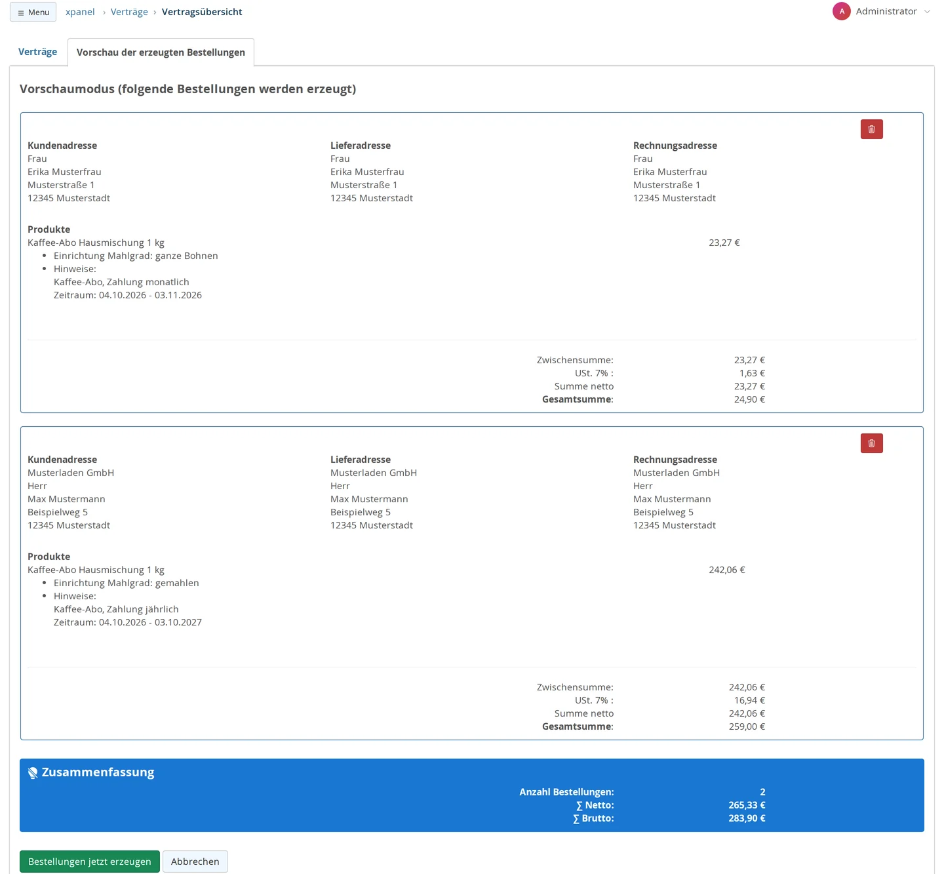
Task: Click 'Musterladen GmbH' under Kundenadresse
Action: pos(71,473)
